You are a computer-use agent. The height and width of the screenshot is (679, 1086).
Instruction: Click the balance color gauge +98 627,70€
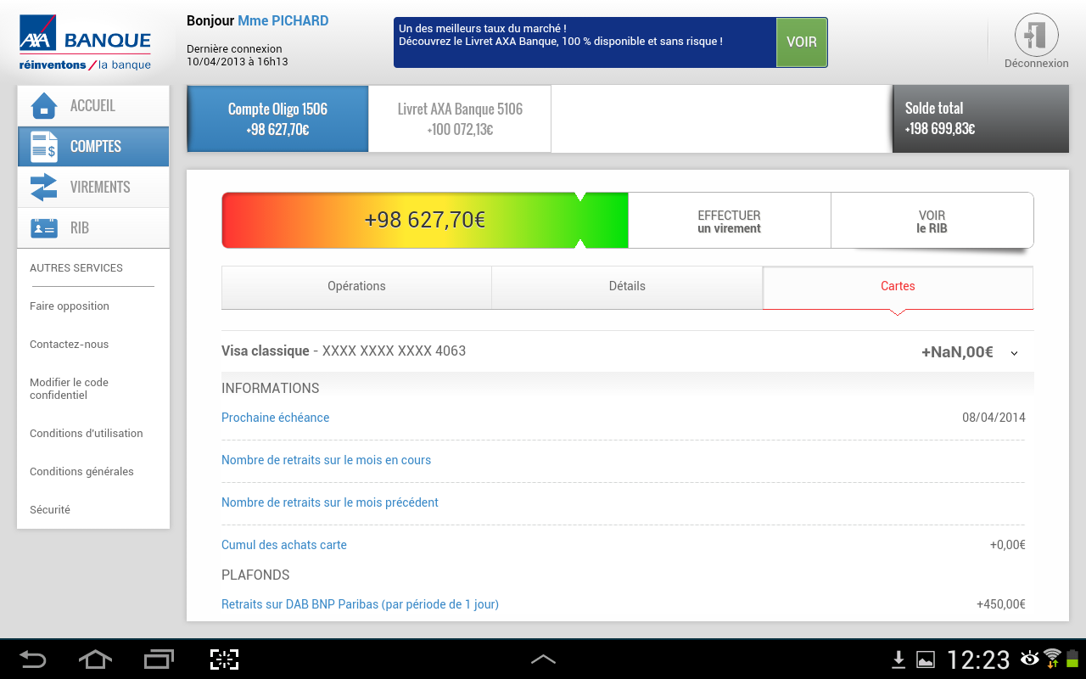tap(425, 221)
